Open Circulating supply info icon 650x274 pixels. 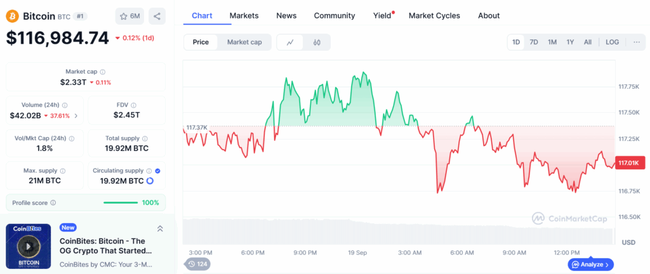click(x=150, y=171)
